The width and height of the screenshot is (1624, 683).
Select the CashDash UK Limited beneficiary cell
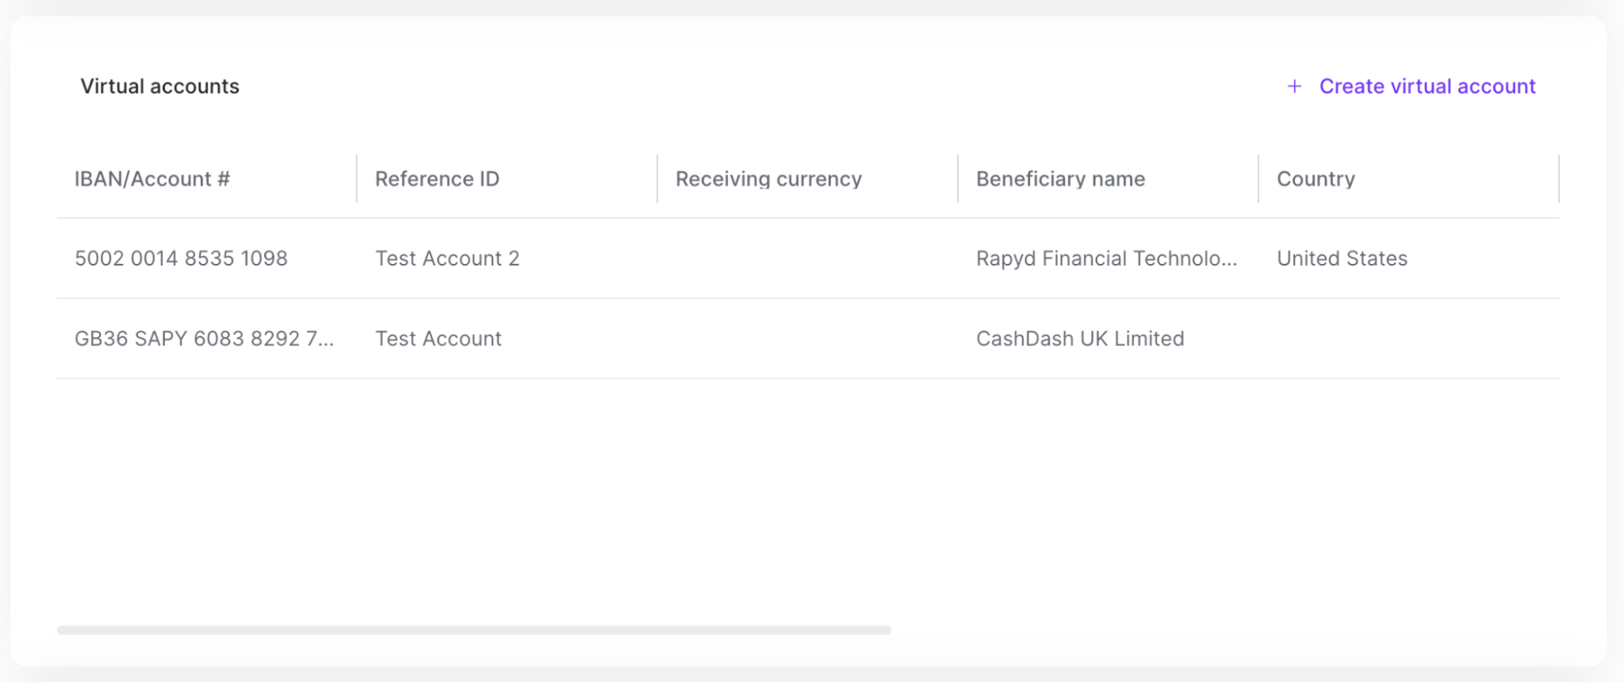(1080, 339)
